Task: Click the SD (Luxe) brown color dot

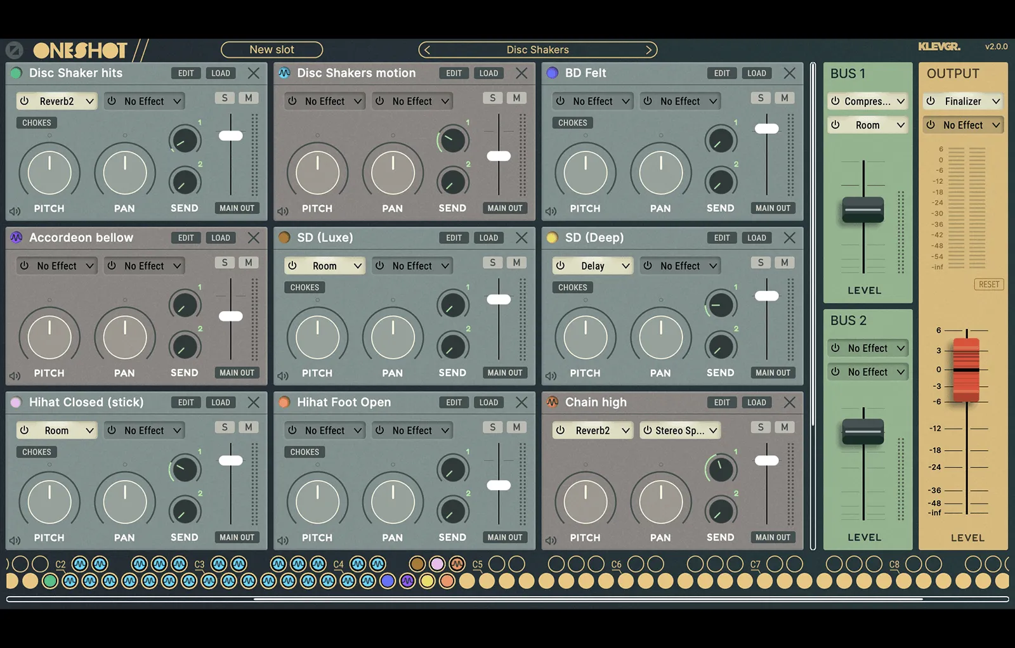Action: [285, 238]
